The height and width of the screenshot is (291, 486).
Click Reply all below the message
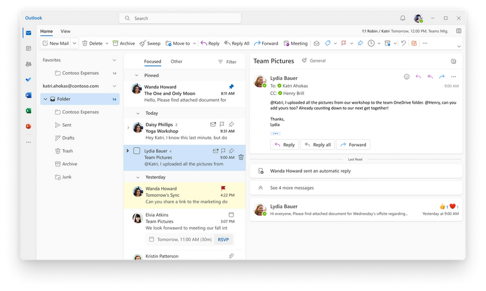click(x=317, y=145)
